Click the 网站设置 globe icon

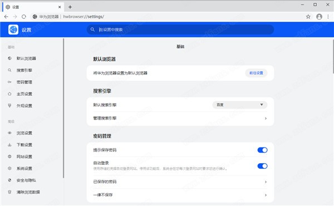(9, 156)
